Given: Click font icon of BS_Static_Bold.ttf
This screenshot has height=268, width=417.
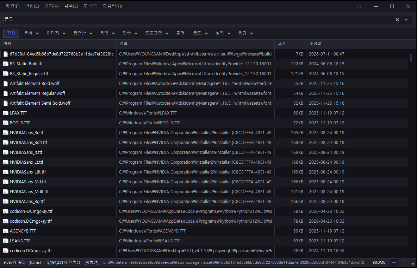Looking at the screenshot, I should coord(5,64).
